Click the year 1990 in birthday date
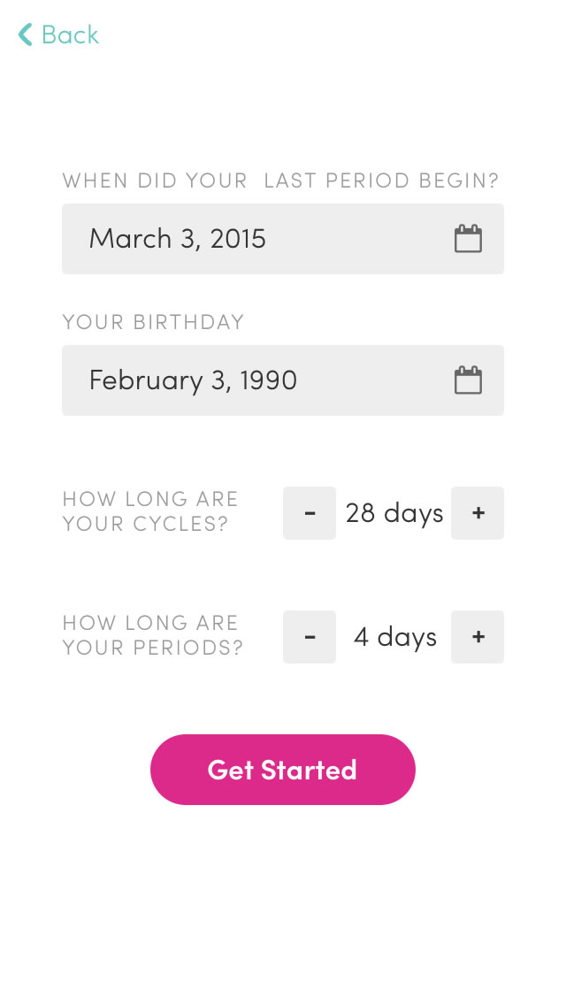The width and height of the screenshot is (566, 1005). pyautogui.click(x=268, y=380)
